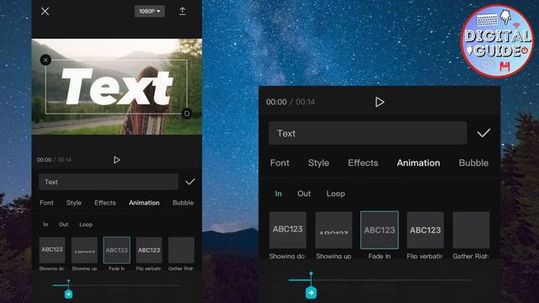
Task: Choose Gather Right preset in enlarged panel
Action: tap(471, 236)
